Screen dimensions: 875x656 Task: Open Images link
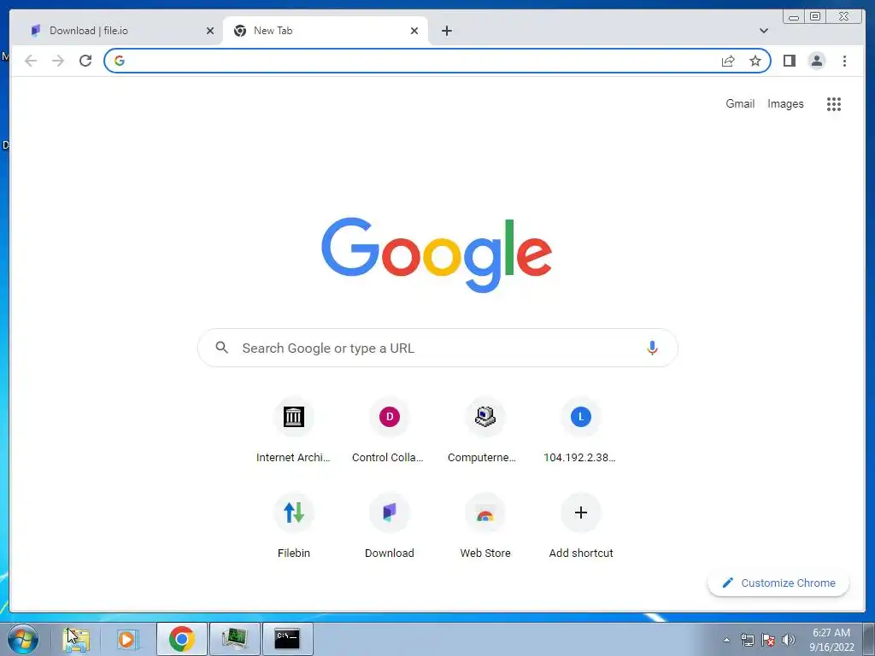coord(785,103)
